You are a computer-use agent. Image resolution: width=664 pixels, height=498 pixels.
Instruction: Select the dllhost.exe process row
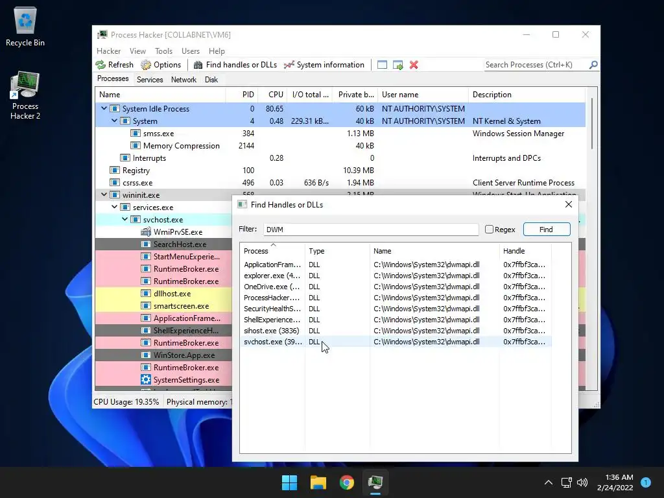163,293
